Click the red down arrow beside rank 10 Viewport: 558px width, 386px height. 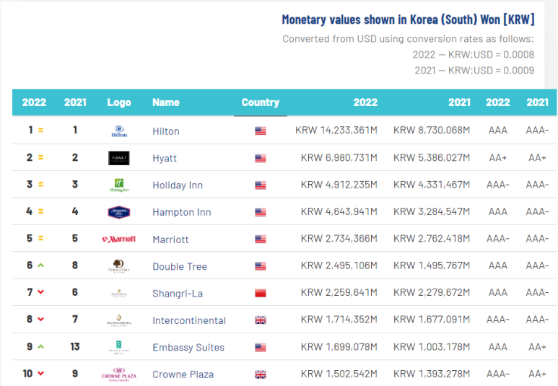(41, 373)
